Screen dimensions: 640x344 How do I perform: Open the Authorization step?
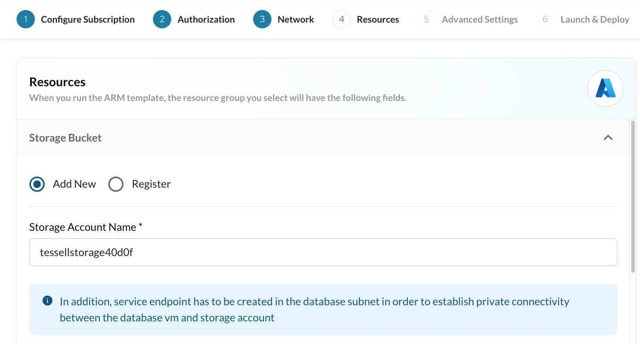(206, 20)
